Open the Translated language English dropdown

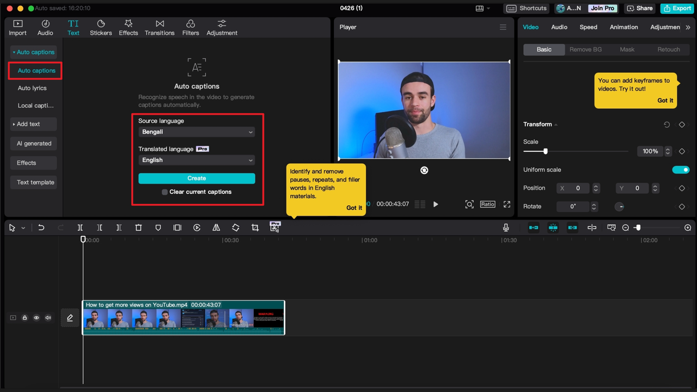click(197, 160)
